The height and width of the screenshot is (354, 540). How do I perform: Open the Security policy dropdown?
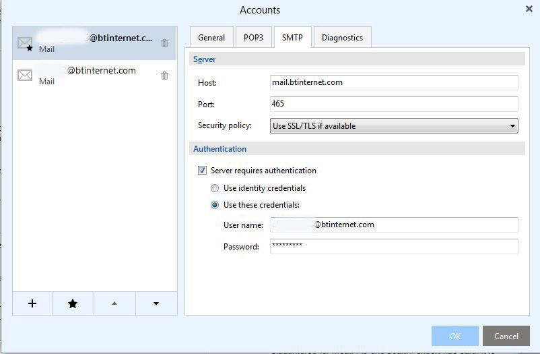[x=394, y=126]
